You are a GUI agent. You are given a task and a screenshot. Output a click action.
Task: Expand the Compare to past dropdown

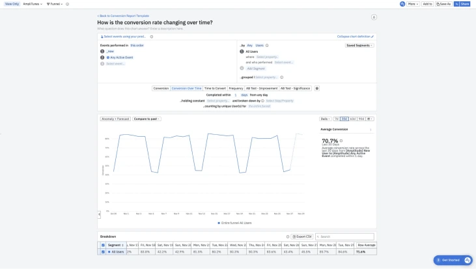click(x=147, y=119)
